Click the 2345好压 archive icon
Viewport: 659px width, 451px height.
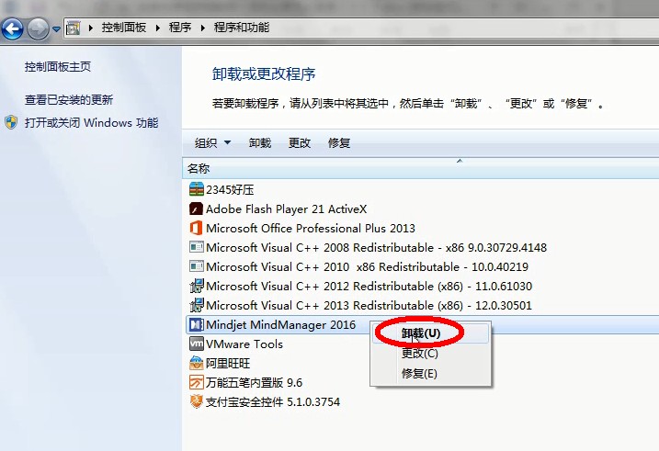coord(197,189)
